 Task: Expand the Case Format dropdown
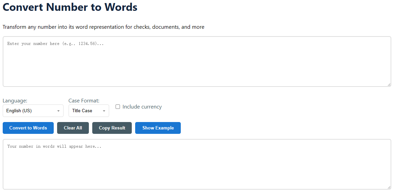[x=89, y=111]
